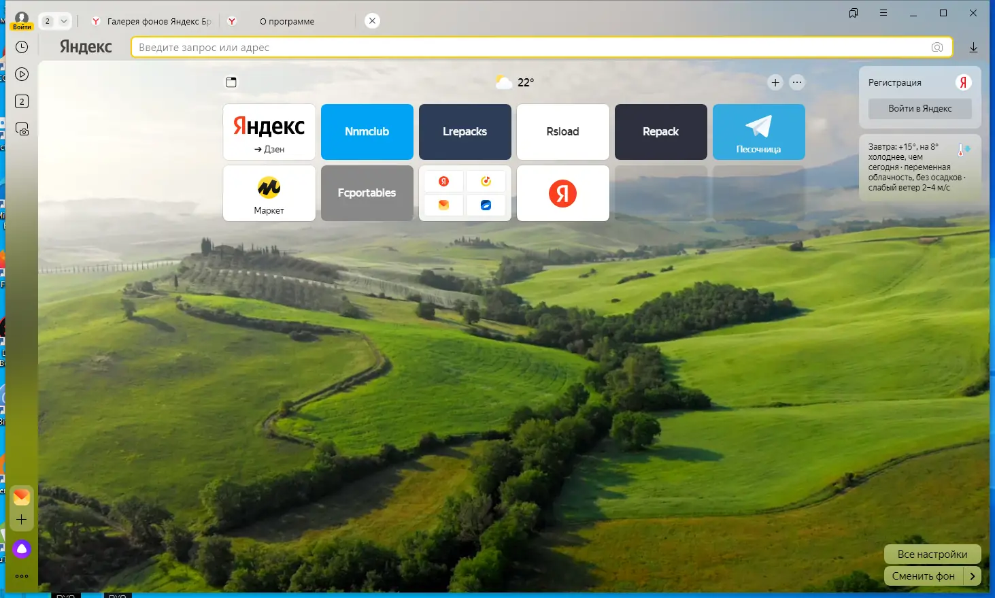Launch the screenshot tool from sidebar
The width and height of the screenshot is (995, 598).
pyautogui.click(x=22, y=129)
